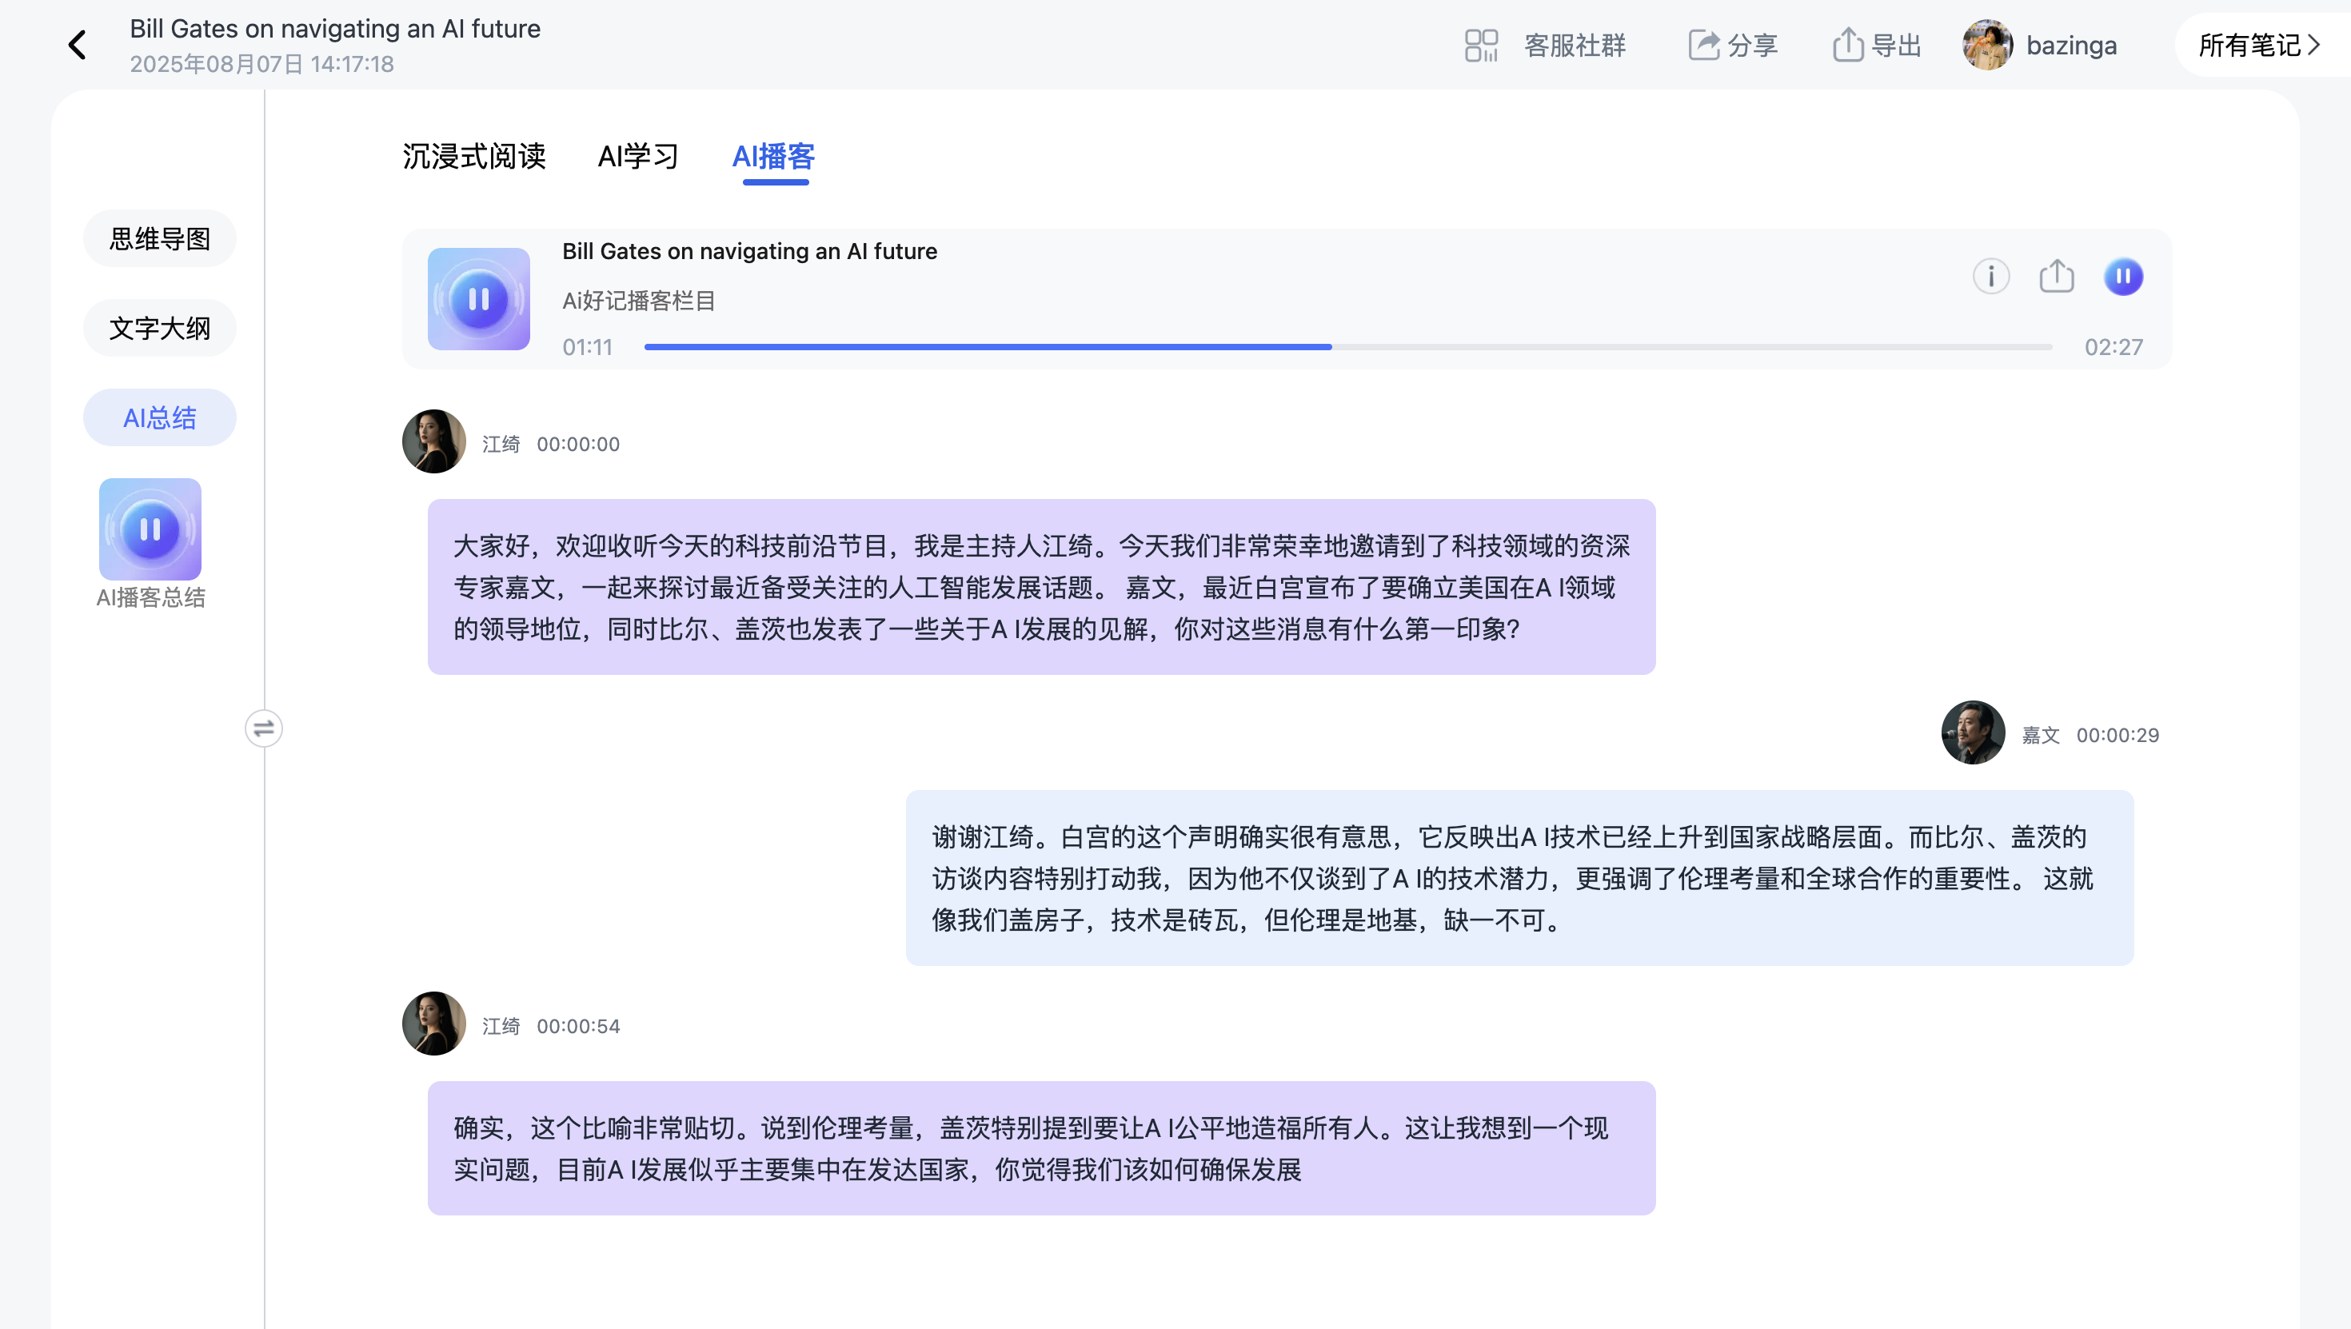The width and height of the screenshot is (2351, 1329).
Task: Click the podcast title in the player
Action: (749, 251)
